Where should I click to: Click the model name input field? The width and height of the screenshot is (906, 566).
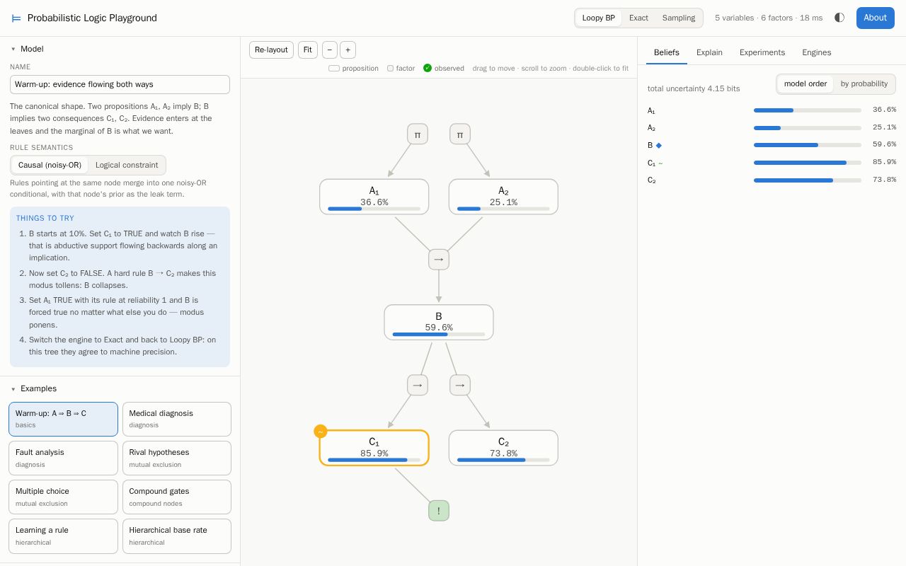(x=120, y=85)
